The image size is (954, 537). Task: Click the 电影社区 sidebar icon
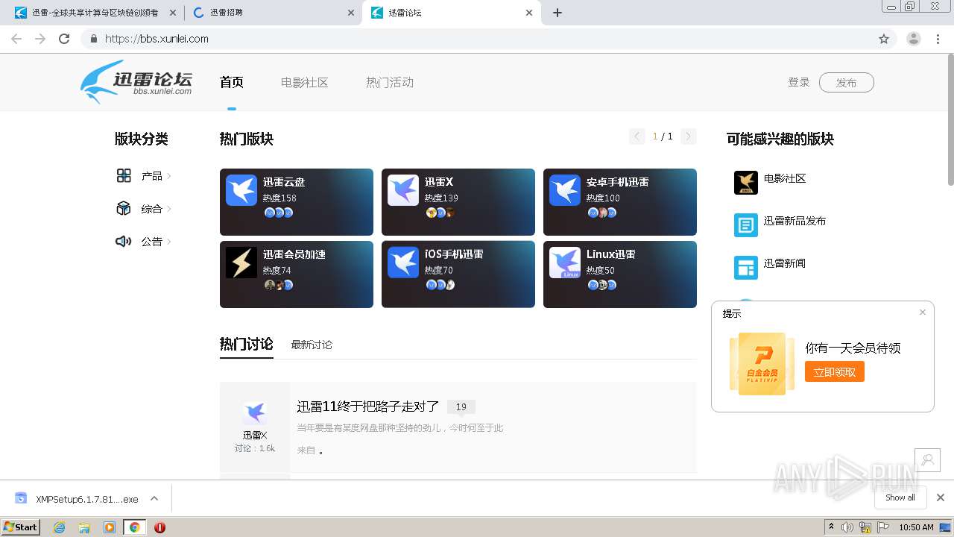[x=746, y=183]
